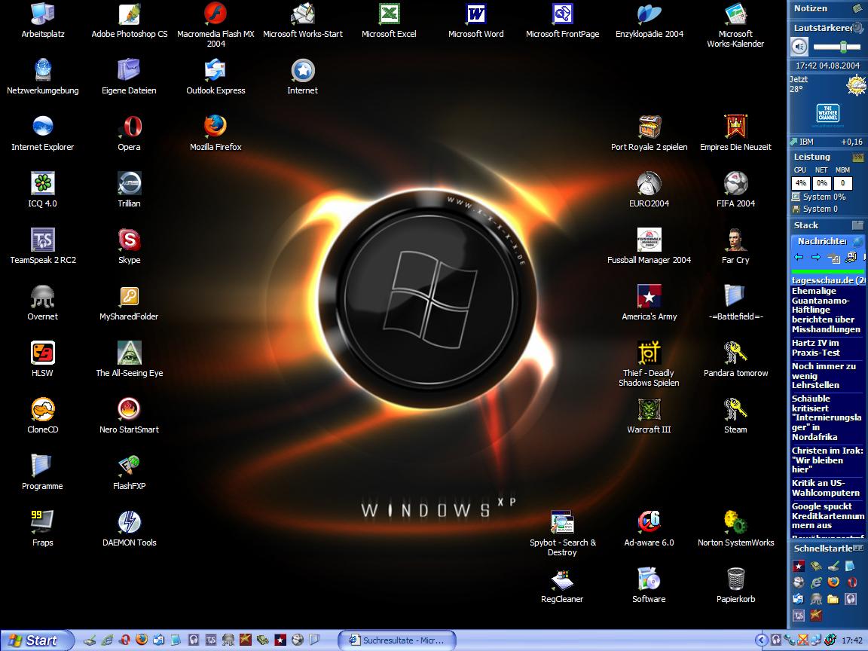Select the Microsoft Excel desktop icon
The image size is (868, 651).
tap(389, 15)
